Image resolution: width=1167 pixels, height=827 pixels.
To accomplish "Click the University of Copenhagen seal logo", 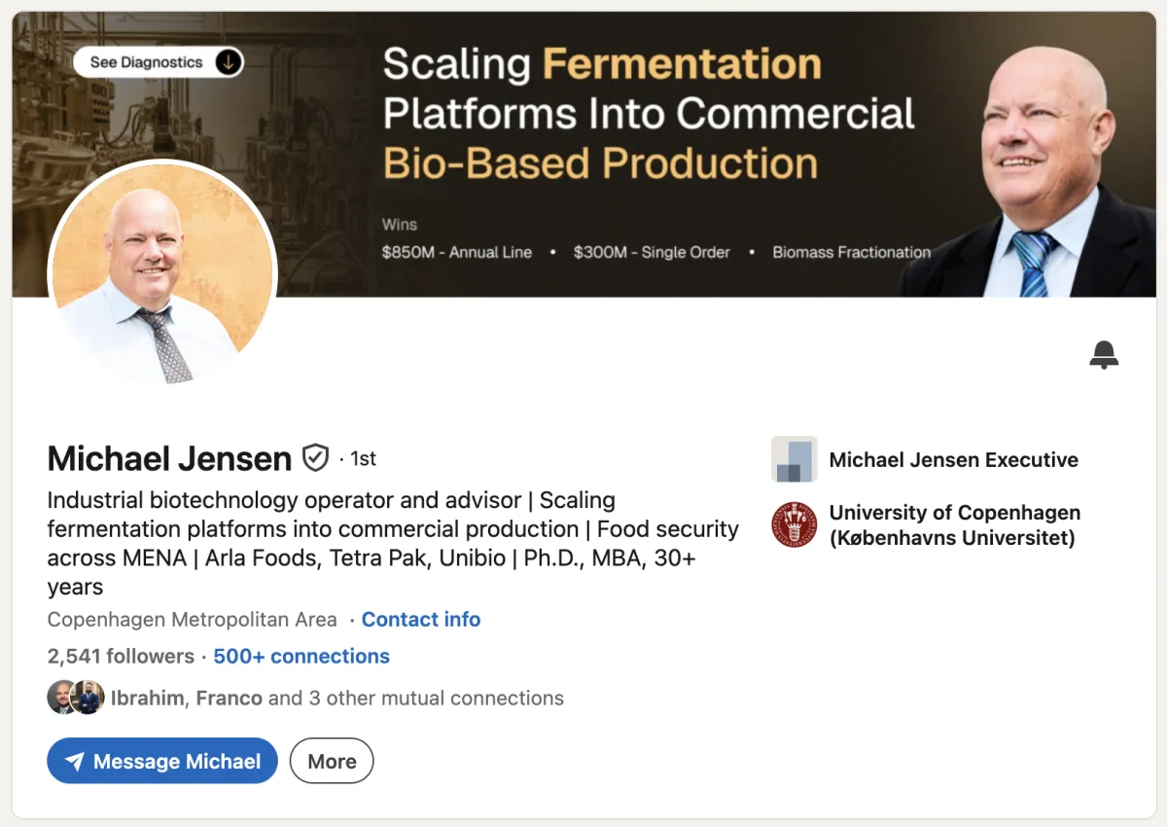I will click(x=795, y=524).
